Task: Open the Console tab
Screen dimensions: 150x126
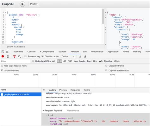Action: [x=31, y=52]
